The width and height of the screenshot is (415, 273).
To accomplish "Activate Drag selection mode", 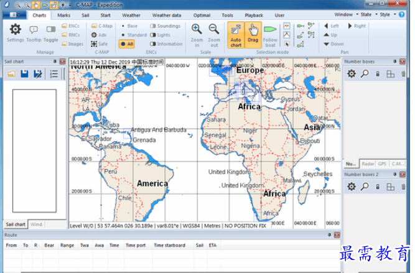I will pyautogui.click(x=253, y=35).
